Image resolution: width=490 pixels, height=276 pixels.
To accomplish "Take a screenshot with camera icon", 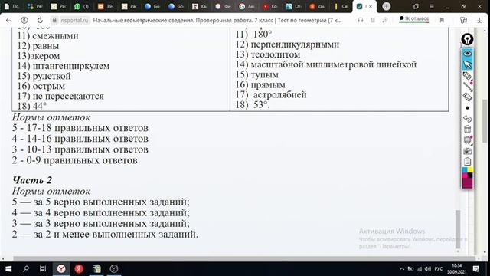I will pos(467,151).
